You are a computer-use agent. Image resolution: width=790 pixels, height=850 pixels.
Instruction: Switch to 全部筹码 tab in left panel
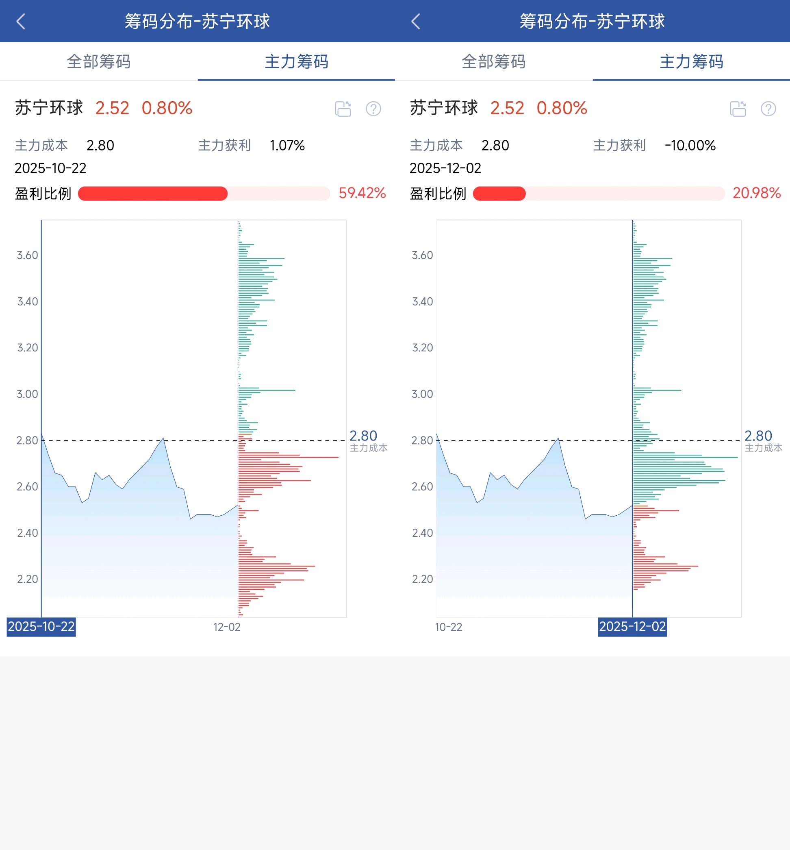pos(99,61)
